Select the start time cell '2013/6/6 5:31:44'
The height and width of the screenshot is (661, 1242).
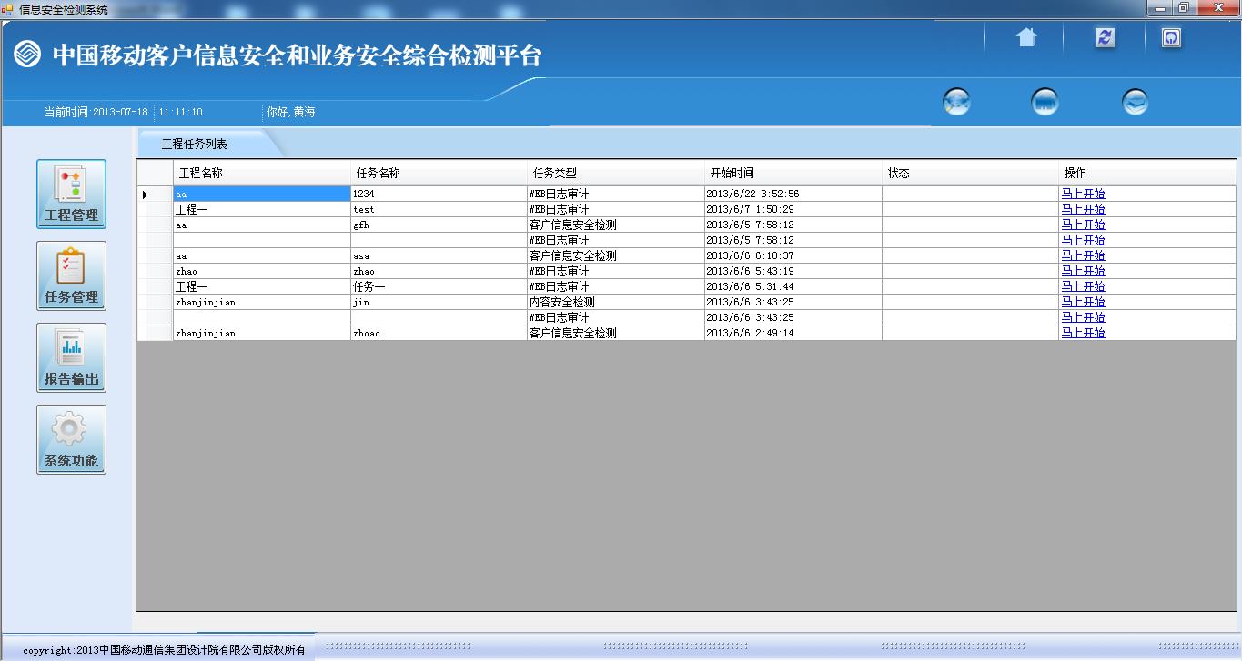pyautogui.click(x=793, y=286)
